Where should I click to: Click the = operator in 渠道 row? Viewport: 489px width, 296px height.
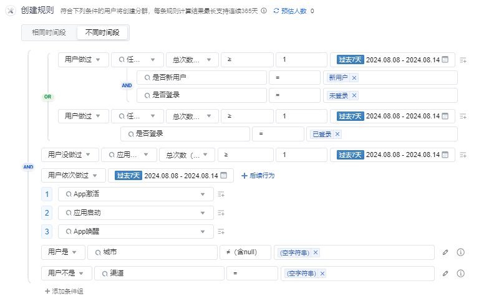click(x=252, y=273)
